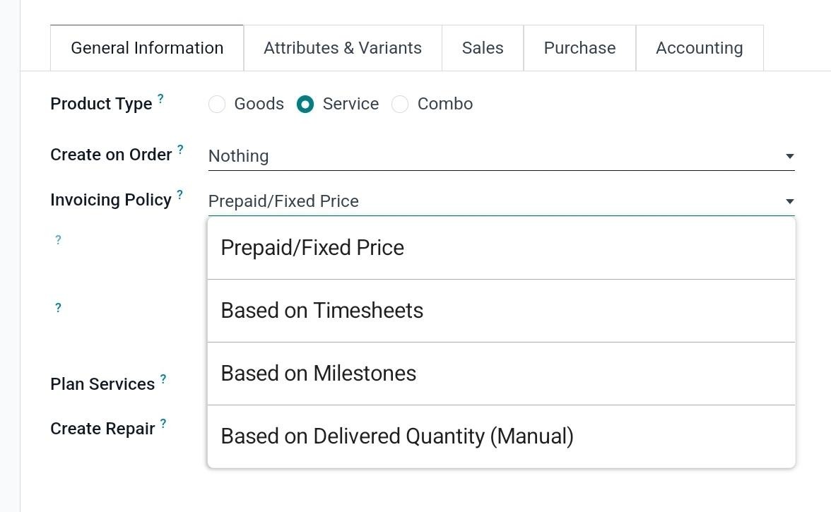This screenshot has width=831, height=512.
Task: Click the help icon next to Create on Order
Action: pyautogui.click(x=180, y=150)
